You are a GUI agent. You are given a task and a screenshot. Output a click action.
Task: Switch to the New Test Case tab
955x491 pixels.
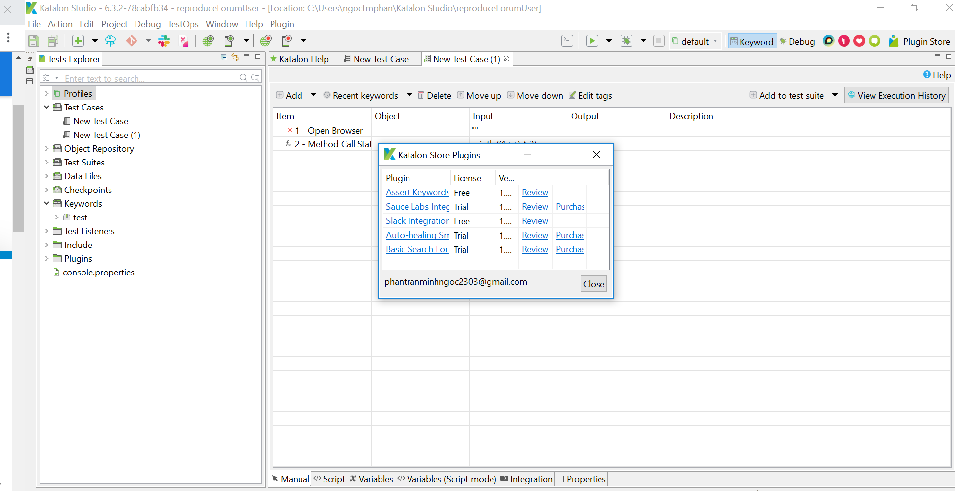(377, 59)
